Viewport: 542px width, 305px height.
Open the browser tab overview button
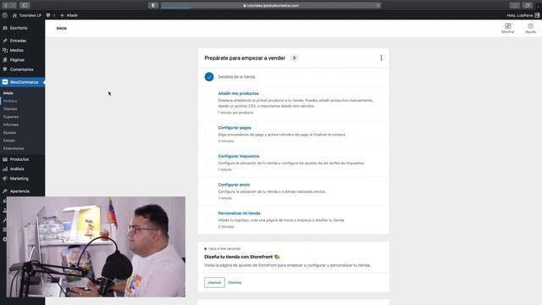(528, 5)
